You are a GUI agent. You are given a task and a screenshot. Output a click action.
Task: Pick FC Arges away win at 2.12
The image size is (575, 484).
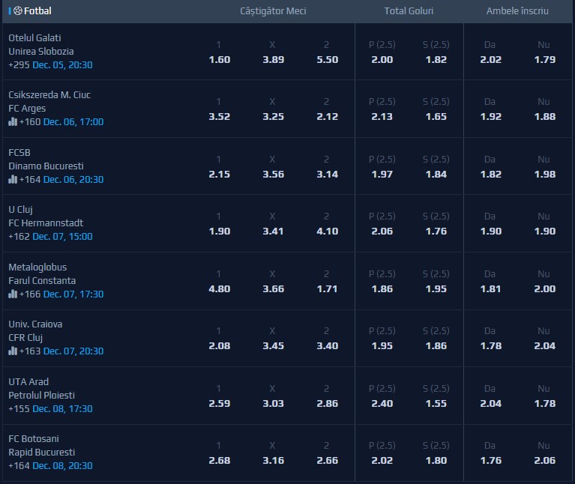click(x=327, y=117)
